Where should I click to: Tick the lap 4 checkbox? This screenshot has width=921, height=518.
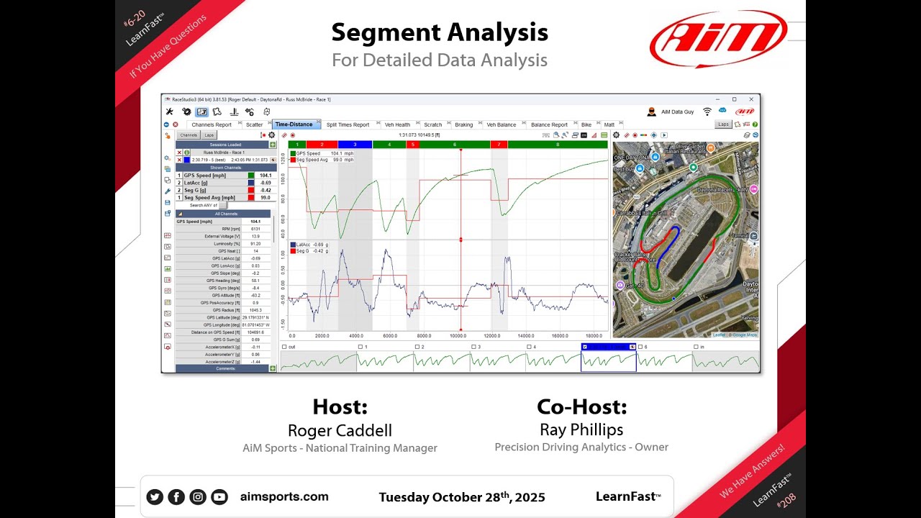point(530,347)
